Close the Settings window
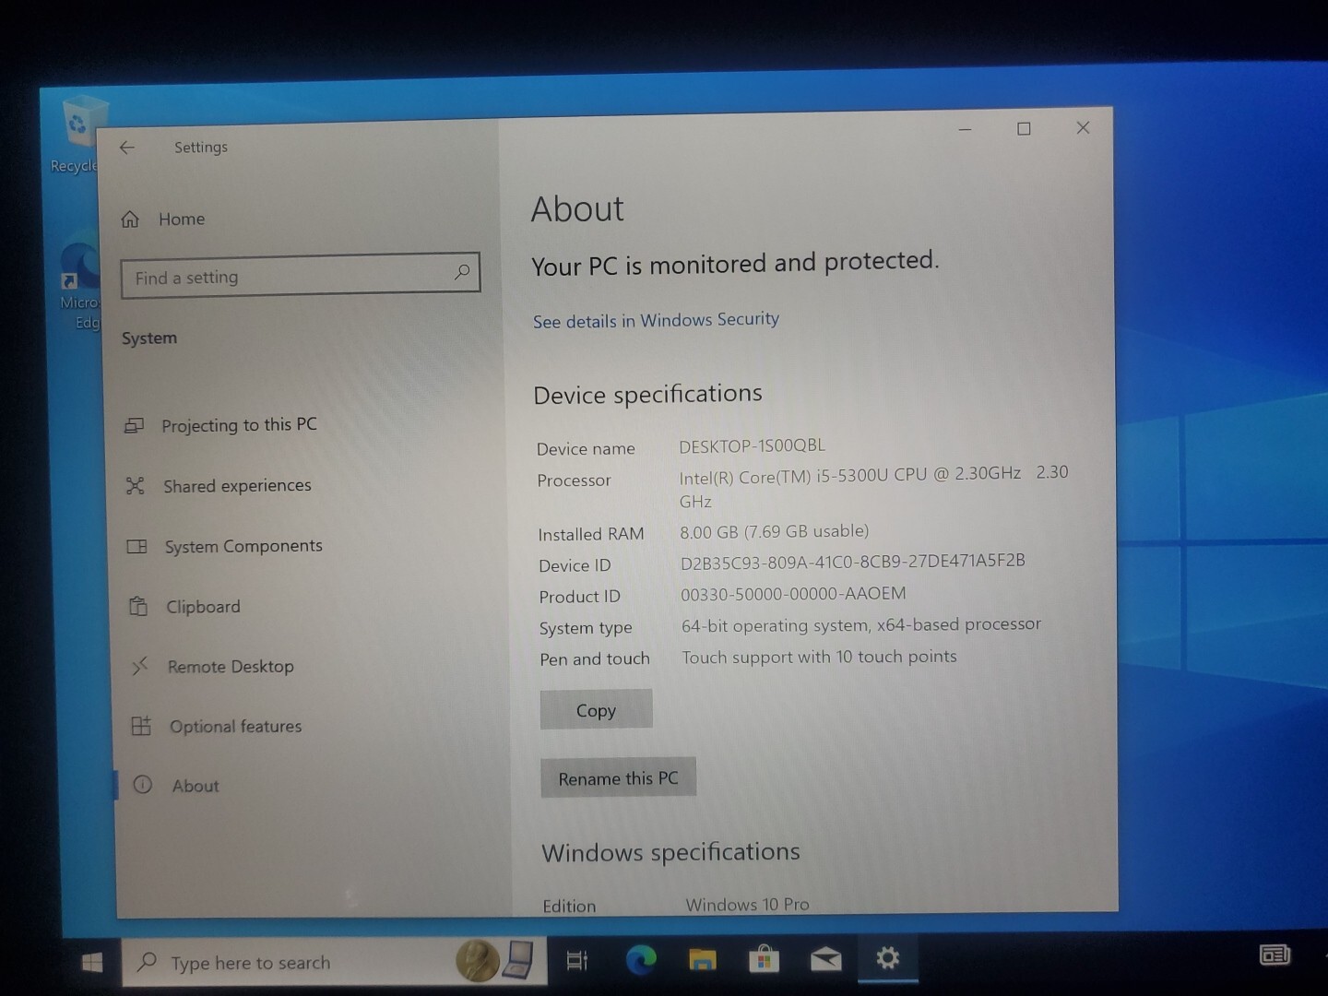Viewport: 1328px width, 996px height. point(1084,128)
